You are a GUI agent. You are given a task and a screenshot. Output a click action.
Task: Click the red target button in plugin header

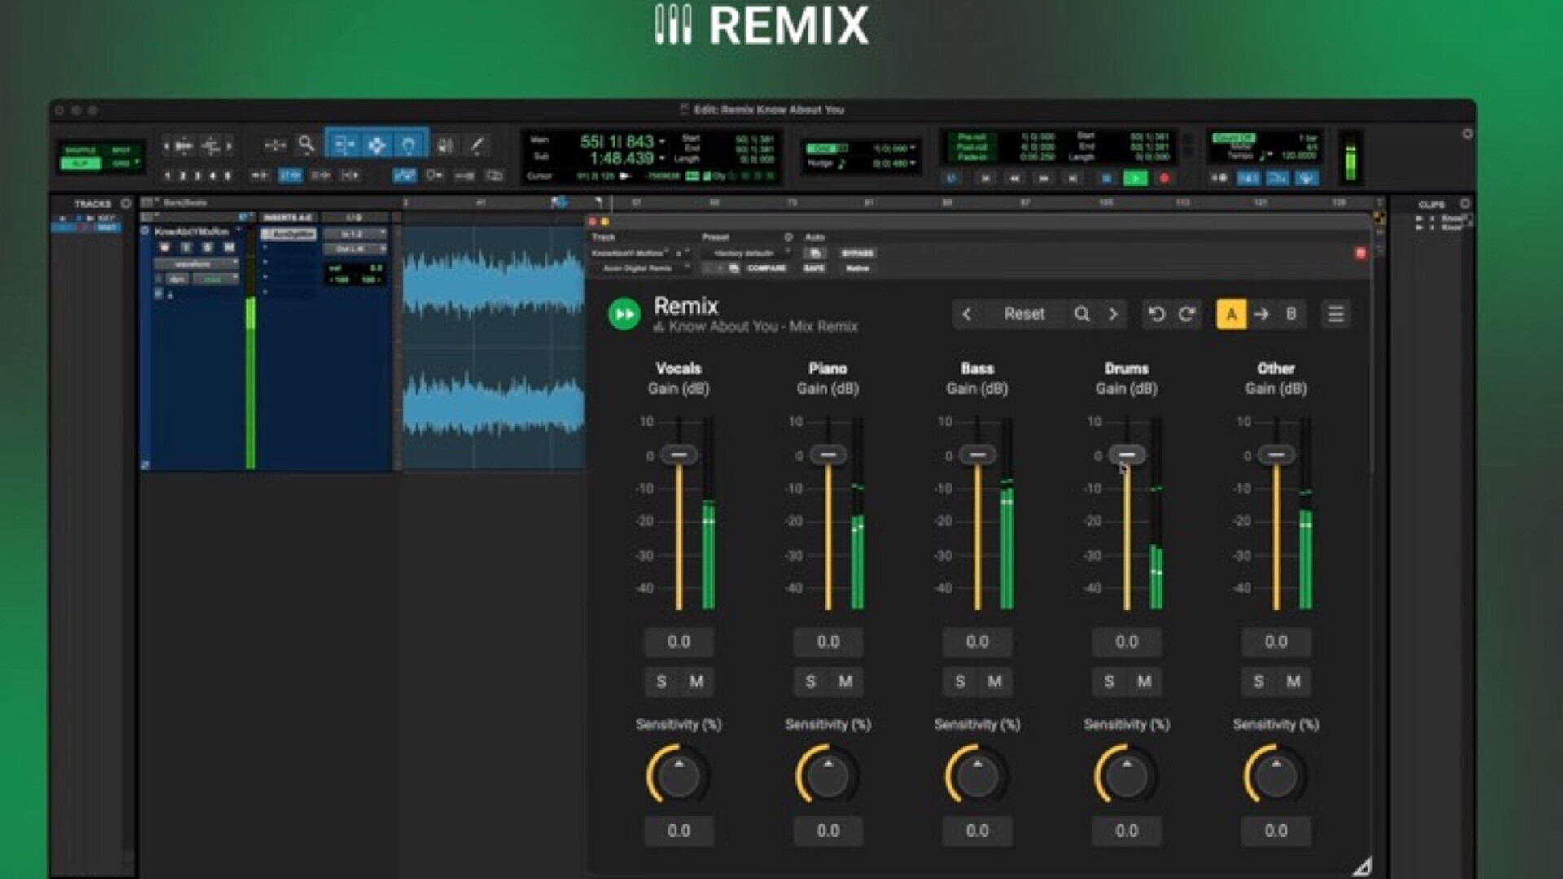coord(1360,253)
